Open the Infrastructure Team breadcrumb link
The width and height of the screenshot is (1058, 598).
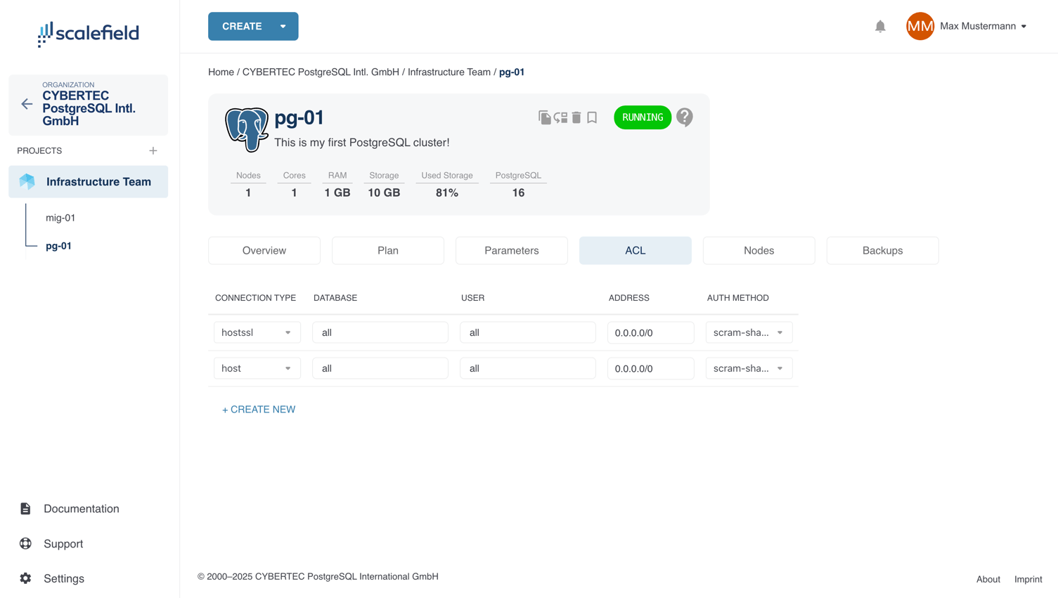449,72
